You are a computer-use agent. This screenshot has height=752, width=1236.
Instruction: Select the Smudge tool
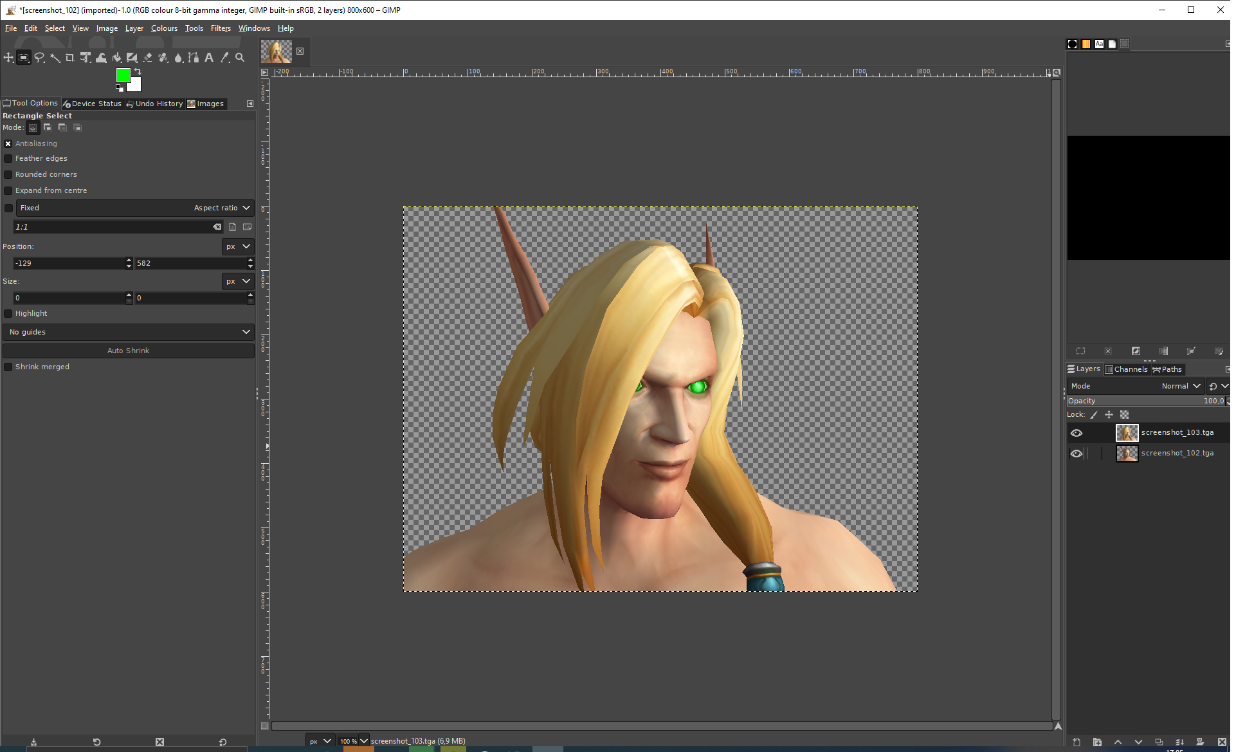(178, 58)
